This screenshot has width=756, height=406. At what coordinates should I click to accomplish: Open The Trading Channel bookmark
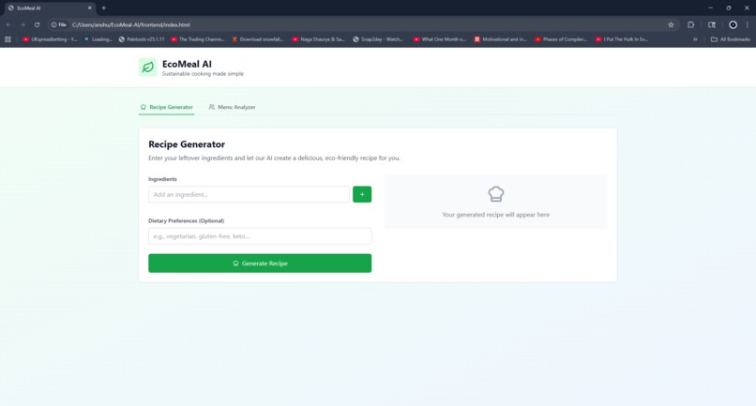point(198,39)
